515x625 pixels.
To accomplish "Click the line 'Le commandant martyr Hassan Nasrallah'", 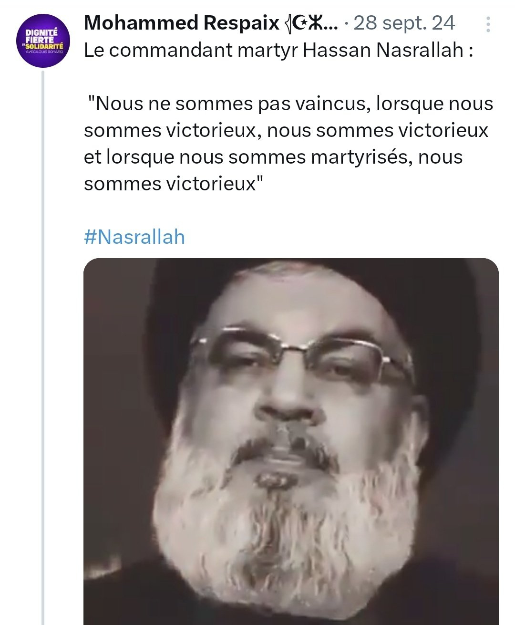I will pyautogui.click(x=278, y=51).
